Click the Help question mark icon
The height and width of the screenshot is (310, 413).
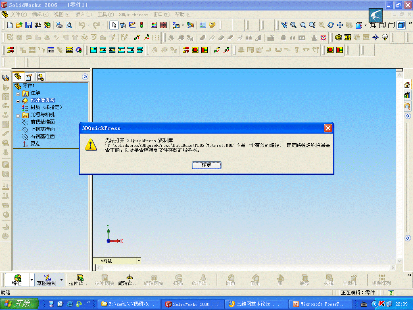pos(212,25)
